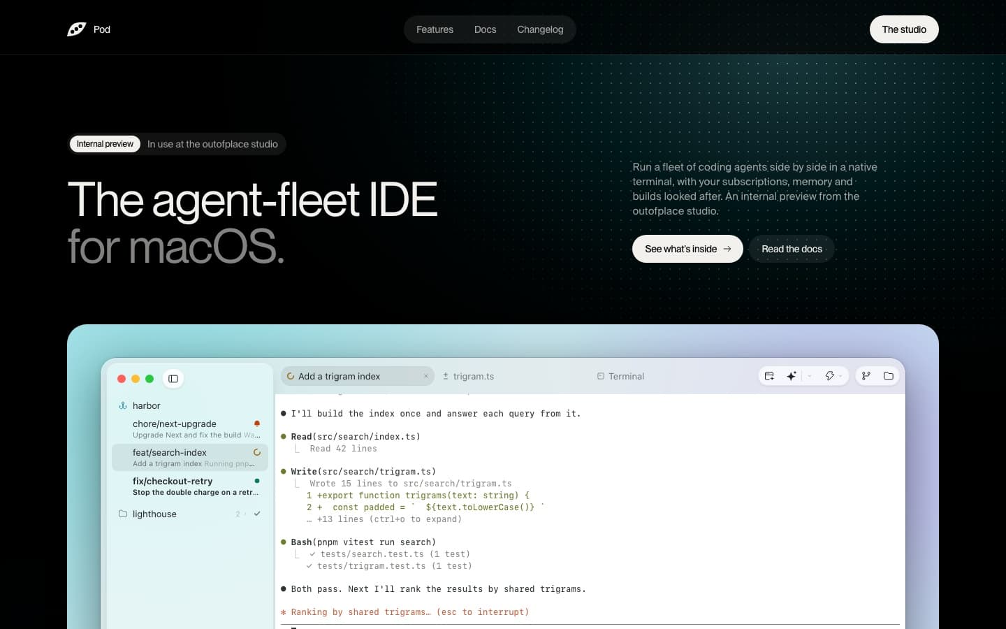Screen dimensions: 1006x629
Task: Select the chore/next-upgrade branch
Action: click(190, 428)
